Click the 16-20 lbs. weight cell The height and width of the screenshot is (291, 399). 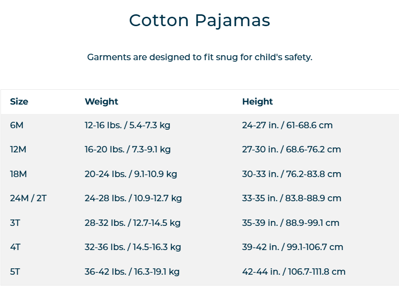coord(127,149)
